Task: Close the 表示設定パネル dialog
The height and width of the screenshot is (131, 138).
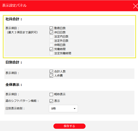Action: [x=136, y=6]
